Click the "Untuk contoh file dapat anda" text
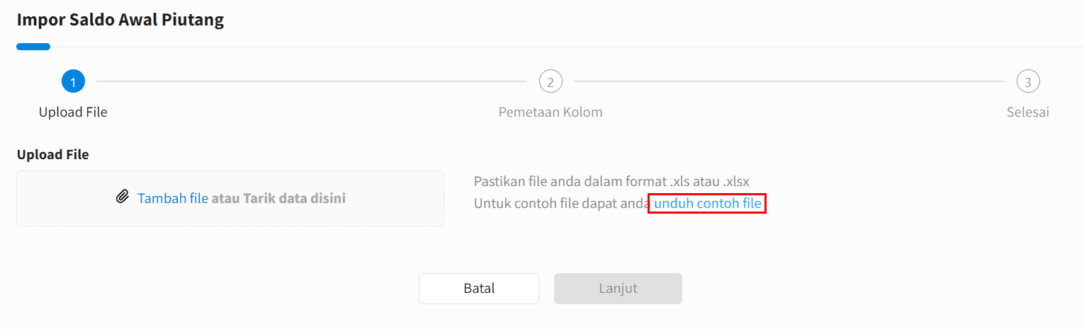The image size is (1084, 329). click(x=562, y=204)
